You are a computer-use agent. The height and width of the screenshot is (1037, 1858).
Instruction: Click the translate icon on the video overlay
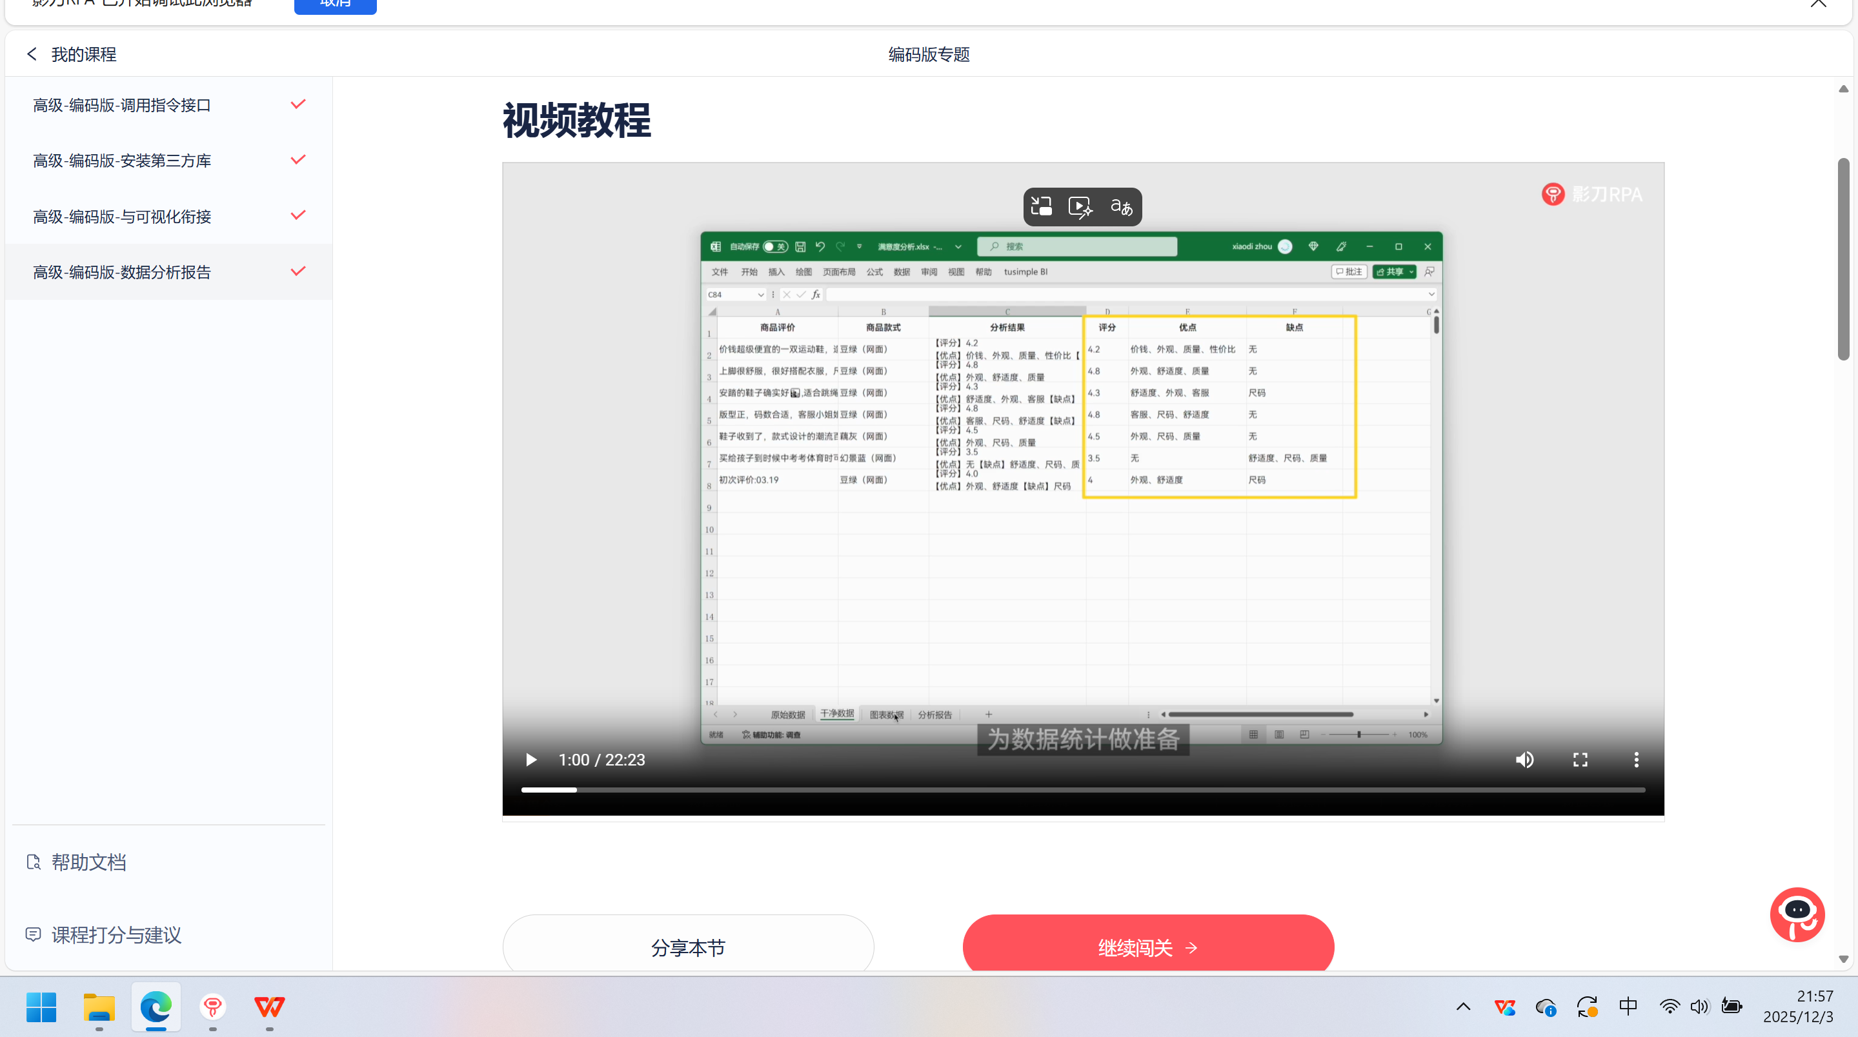coord(1121,207)
